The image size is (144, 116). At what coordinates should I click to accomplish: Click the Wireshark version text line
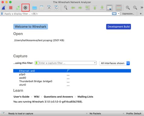coord(48,102)
